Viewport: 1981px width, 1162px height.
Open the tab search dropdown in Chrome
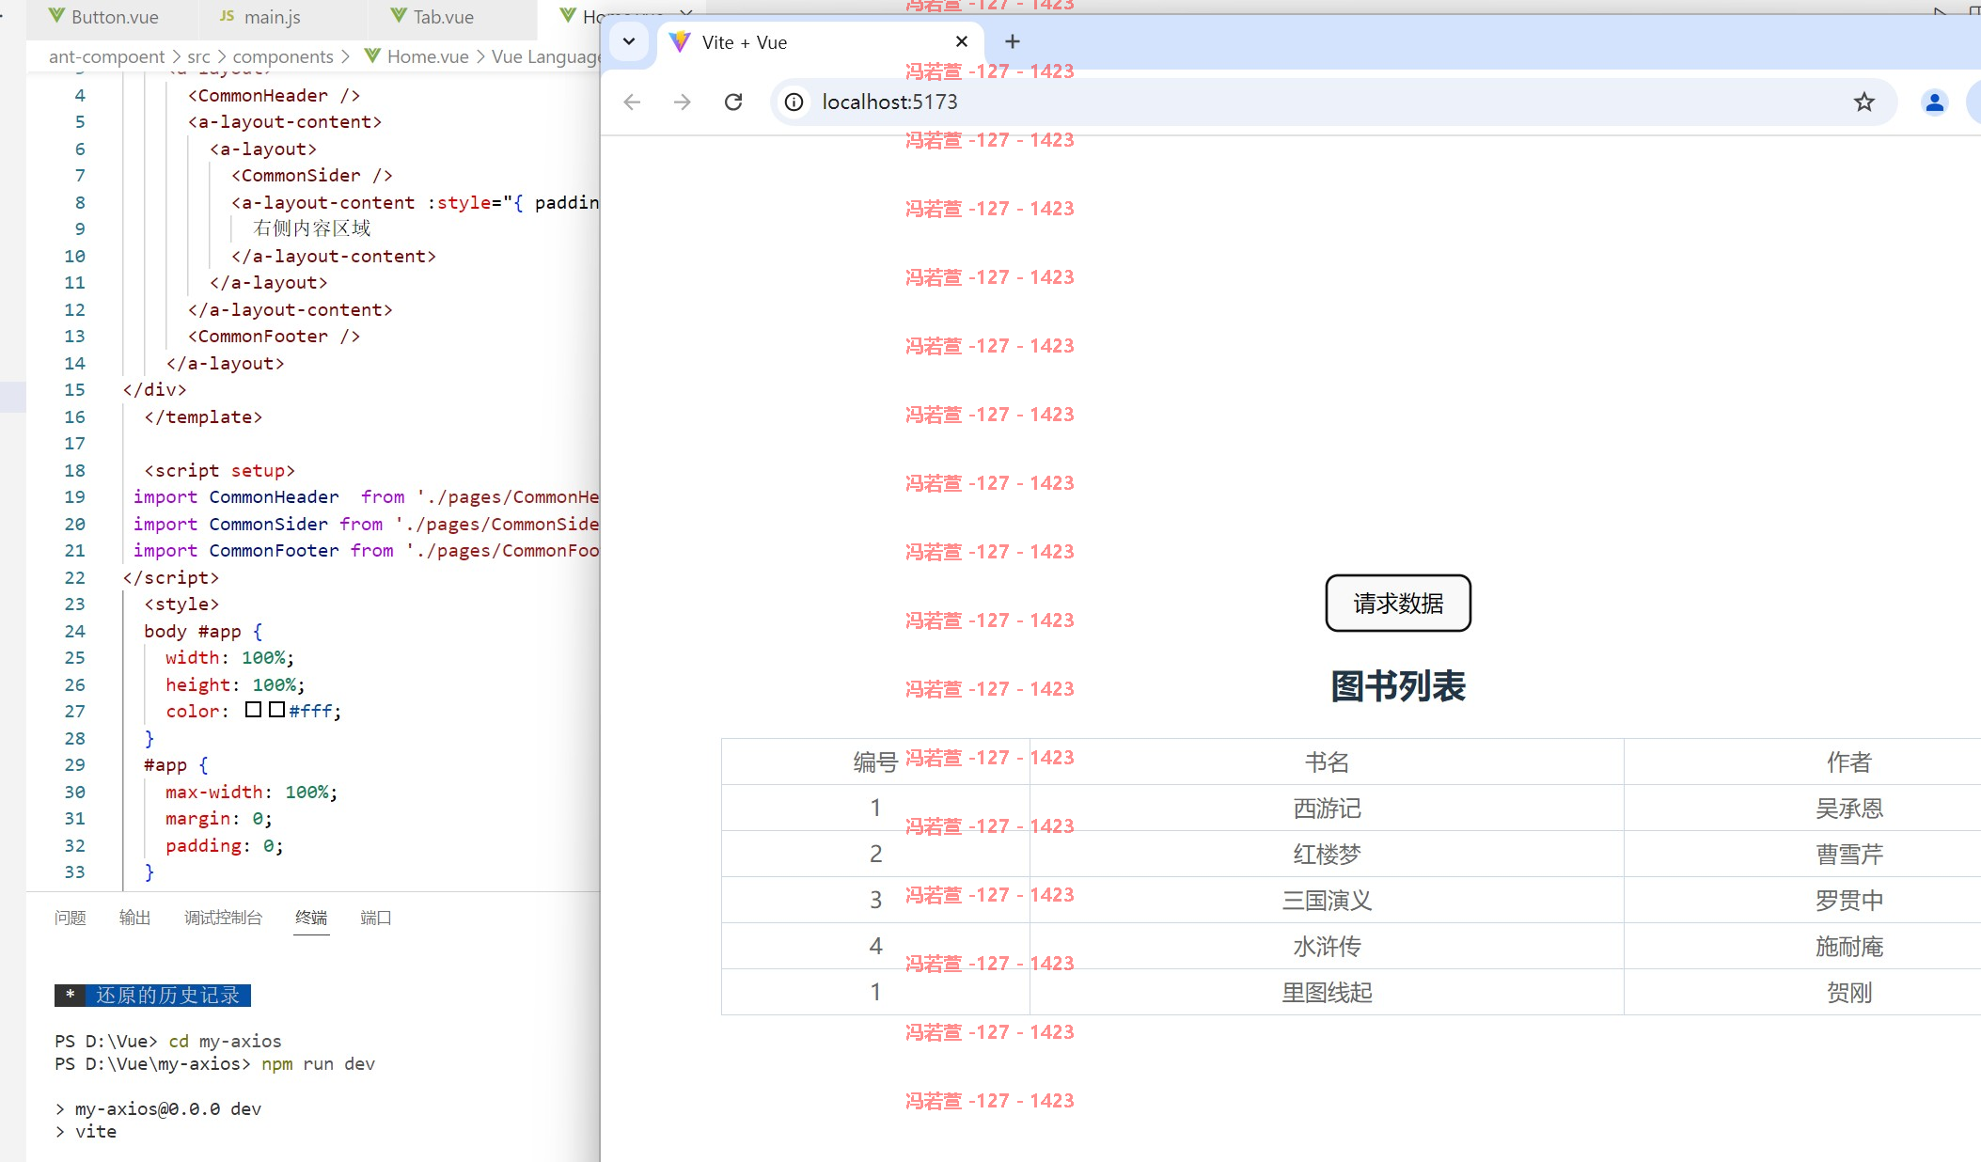point(629,41)
